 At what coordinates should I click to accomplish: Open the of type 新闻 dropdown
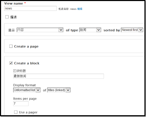[90, 30]
